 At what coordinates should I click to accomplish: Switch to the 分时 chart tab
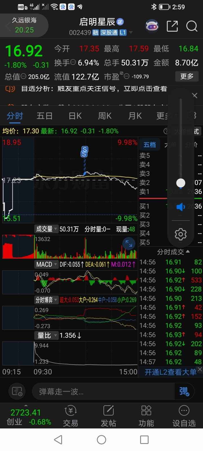[x=15, y=116]
